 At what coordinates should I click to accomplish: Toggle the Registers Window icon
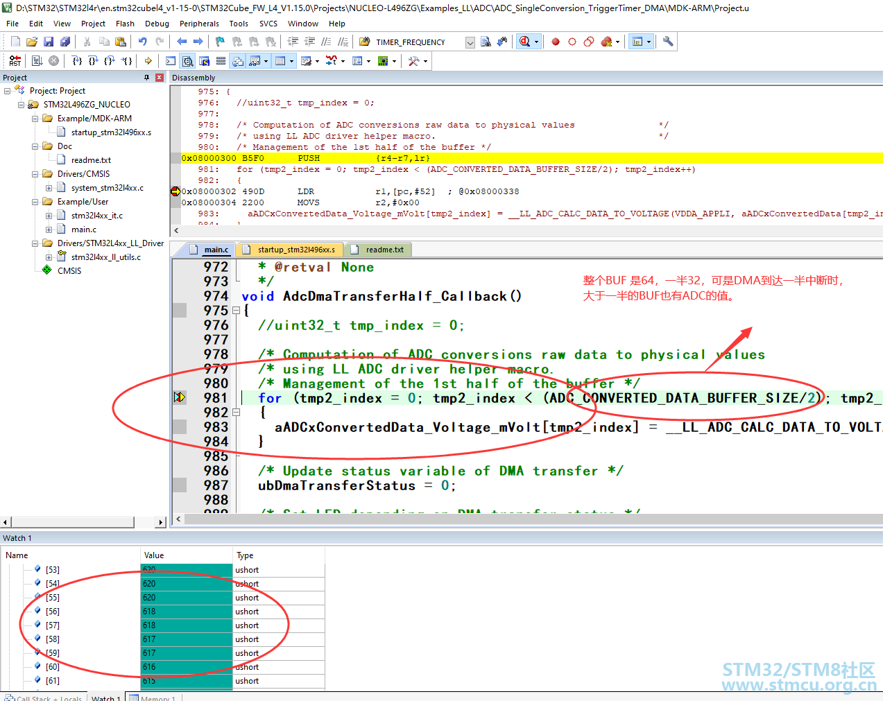coord(221,61)
